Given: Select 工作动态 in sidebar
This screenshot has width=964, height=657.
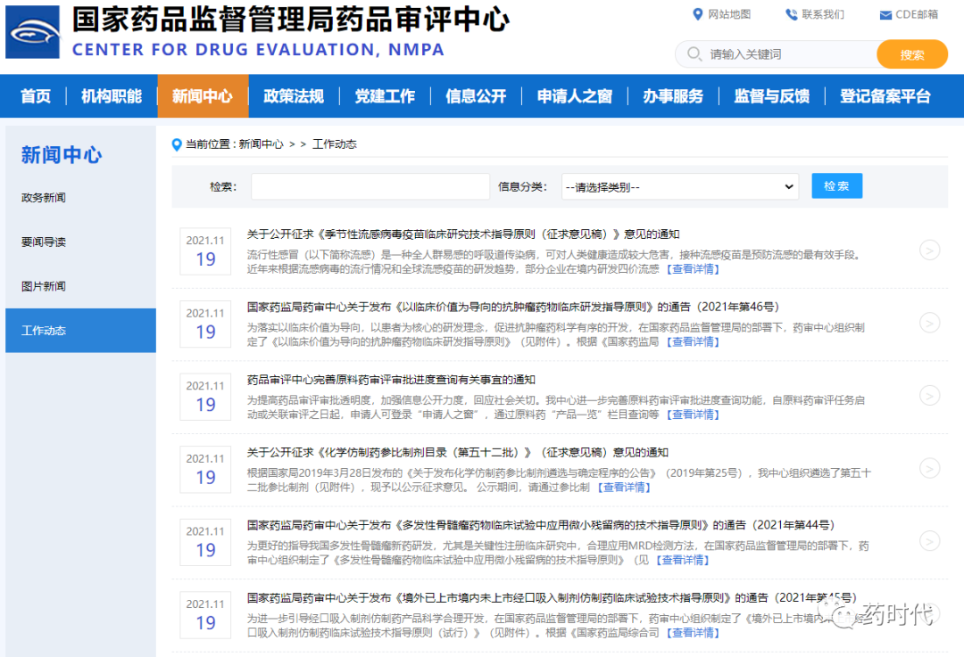Looking at the screenshot, I should click(80, 331).
